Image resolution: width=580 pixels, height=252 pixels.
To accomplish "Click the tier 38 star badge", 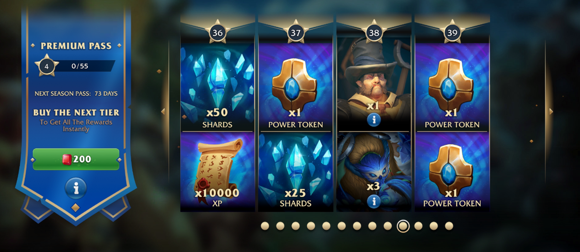I will coord(374,32).
